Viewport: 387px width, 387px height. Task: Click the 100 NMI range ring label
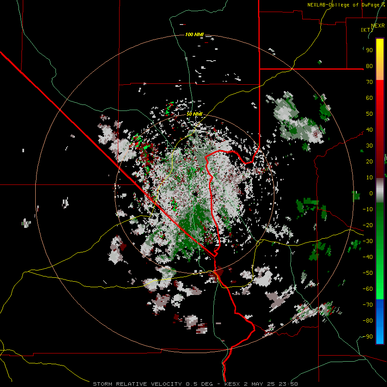pos(194,34)
